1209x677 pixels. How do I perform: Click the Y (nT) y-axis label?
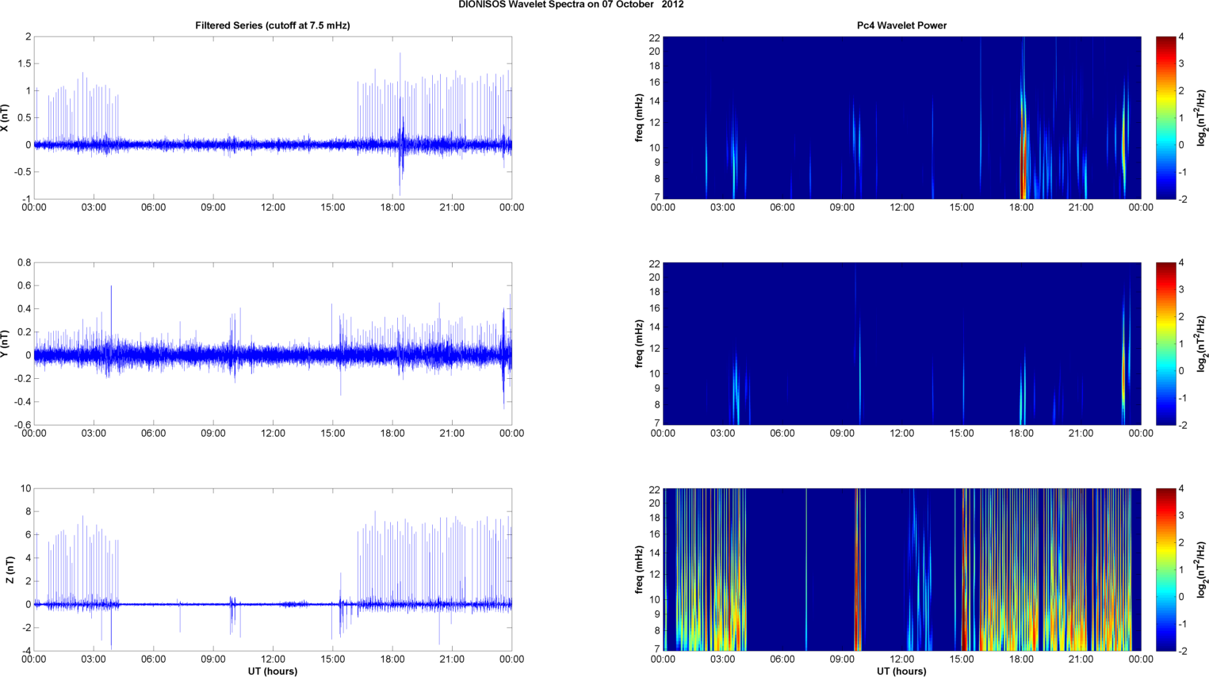(x=6, y=343)
